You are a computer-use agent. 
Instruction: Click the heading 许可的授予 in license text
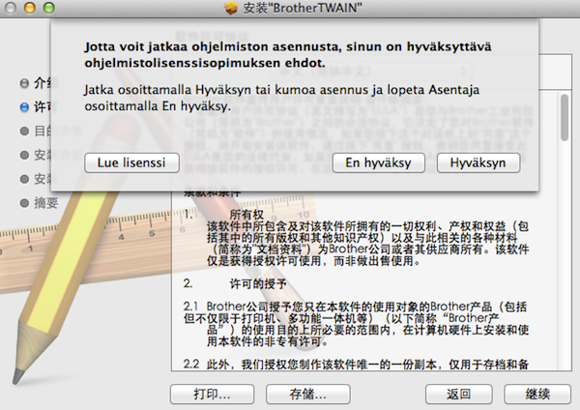258,284
